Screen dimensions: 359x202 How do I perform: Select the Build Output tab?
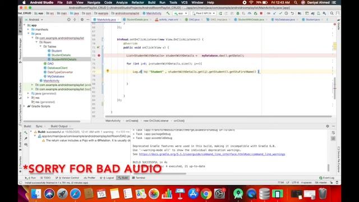[59, 126]
